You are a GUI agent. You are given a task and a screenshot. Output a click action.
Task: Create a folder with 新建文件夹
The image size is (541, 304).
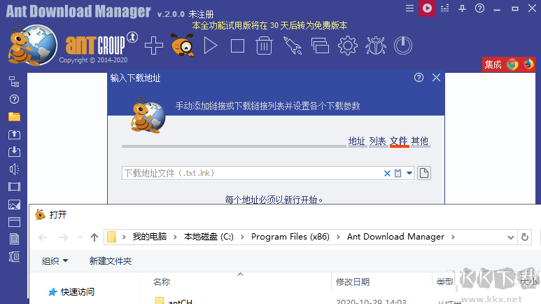[111, 261]
